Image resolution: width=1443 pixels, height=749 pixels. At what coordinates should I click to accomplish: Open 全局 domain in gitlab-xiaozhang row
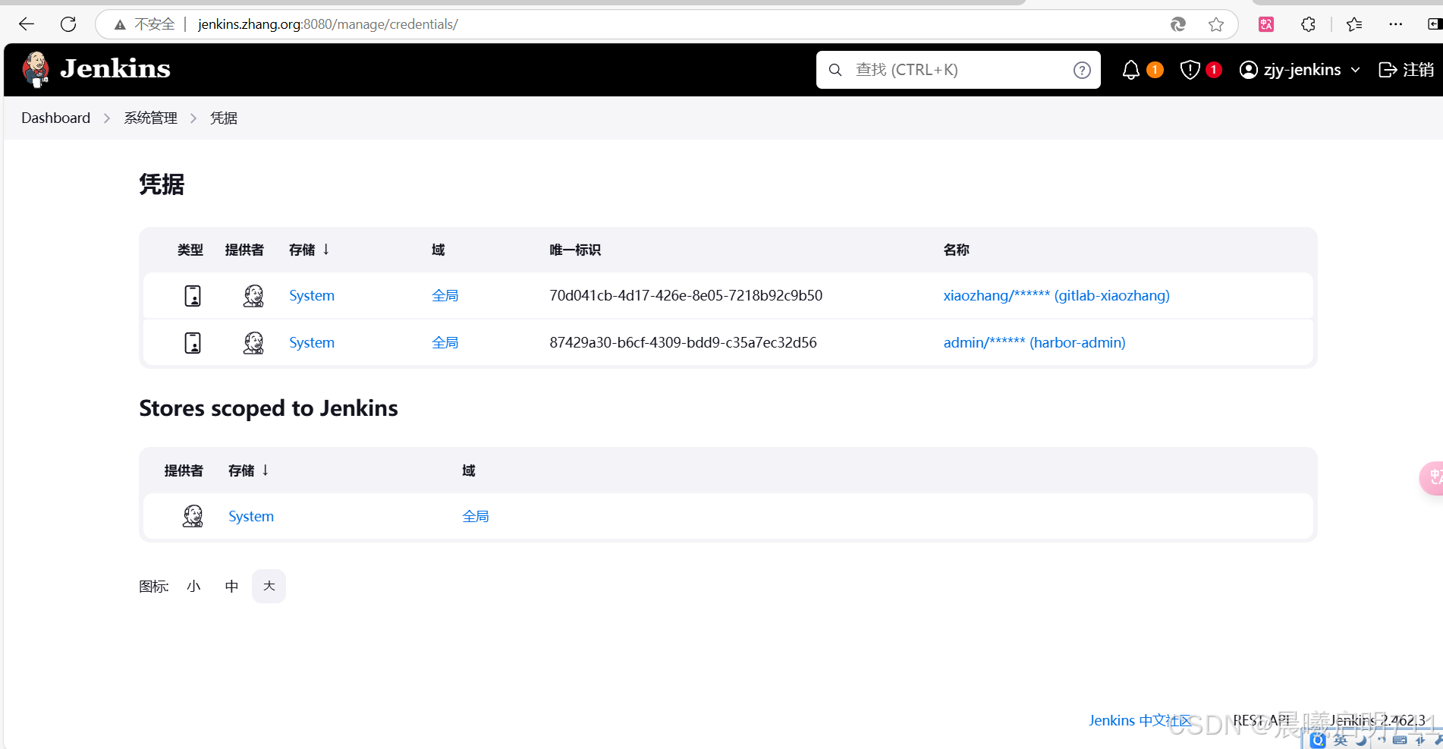445,296
